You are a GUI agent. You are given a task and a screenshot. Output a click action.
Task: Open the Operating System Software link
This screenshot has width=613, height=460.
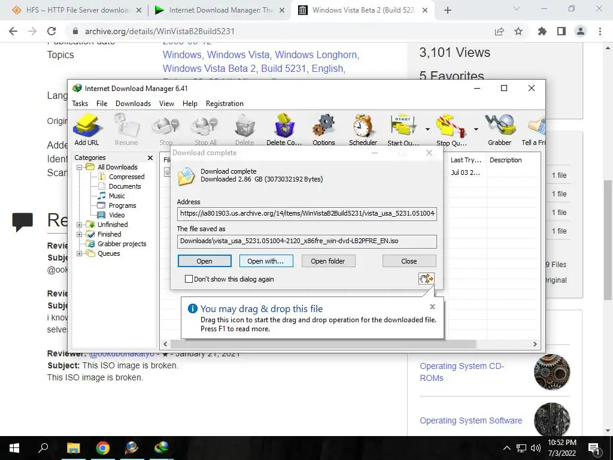pos(471,420)
